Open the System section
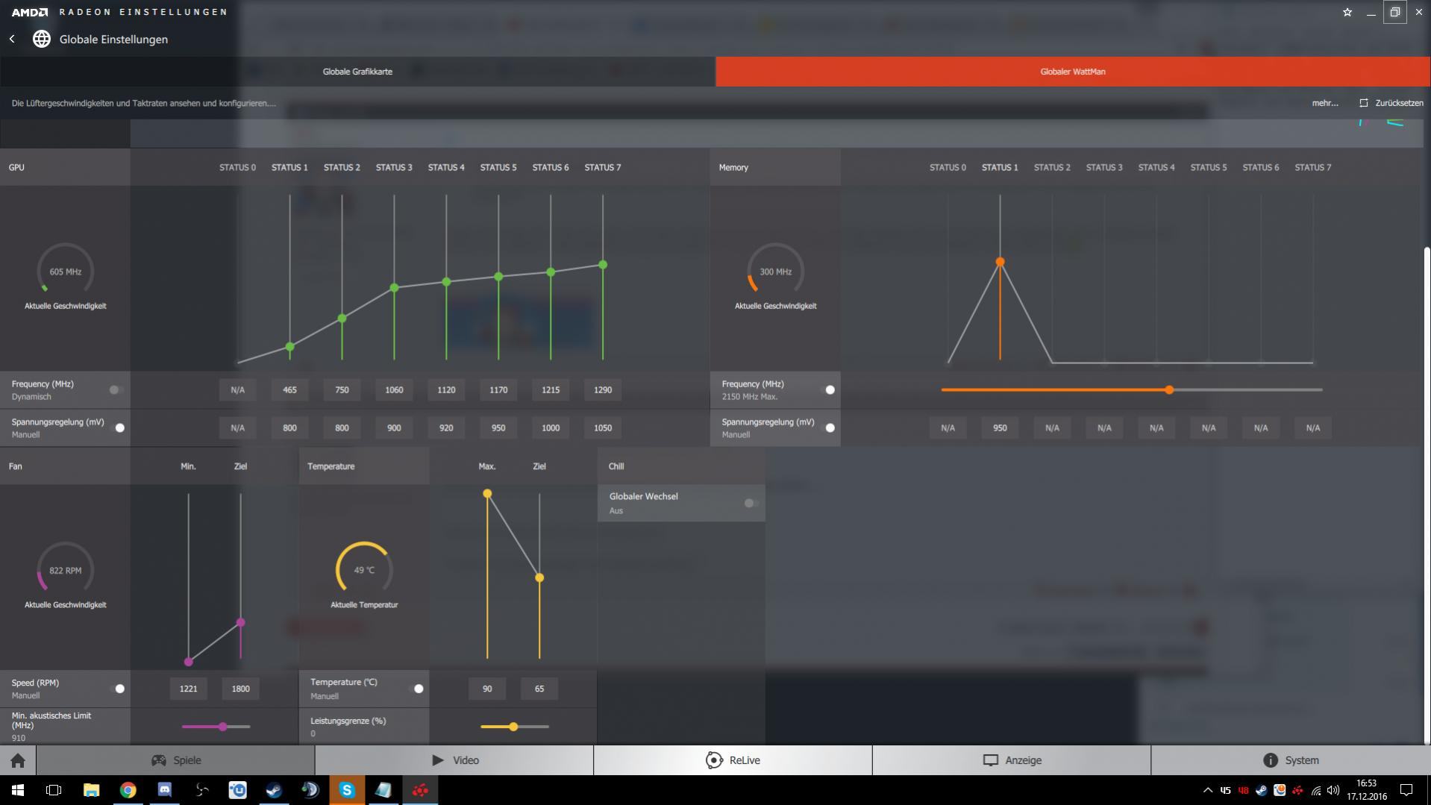The height and width of the screenshot is (805, 1431). [1291, 760]
